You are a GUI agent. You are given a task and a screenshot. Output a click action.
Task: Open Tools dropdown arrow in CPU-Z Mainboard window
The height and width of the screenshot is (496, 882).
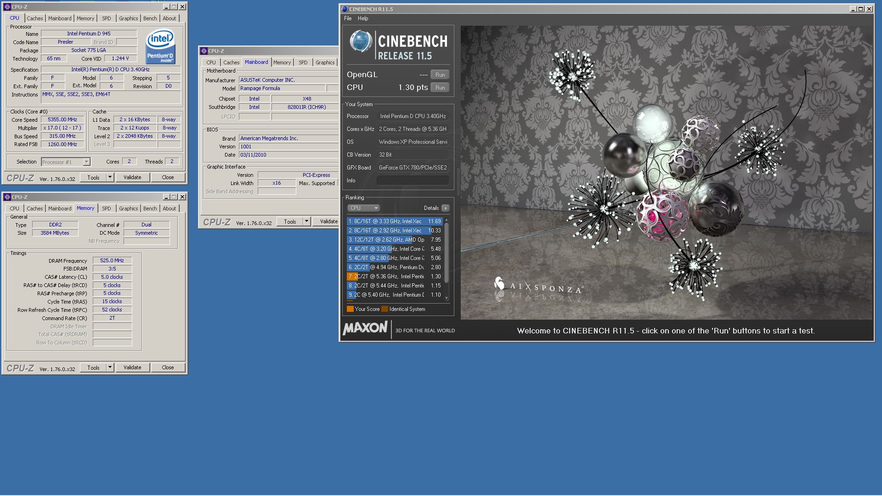coord(306,221)
